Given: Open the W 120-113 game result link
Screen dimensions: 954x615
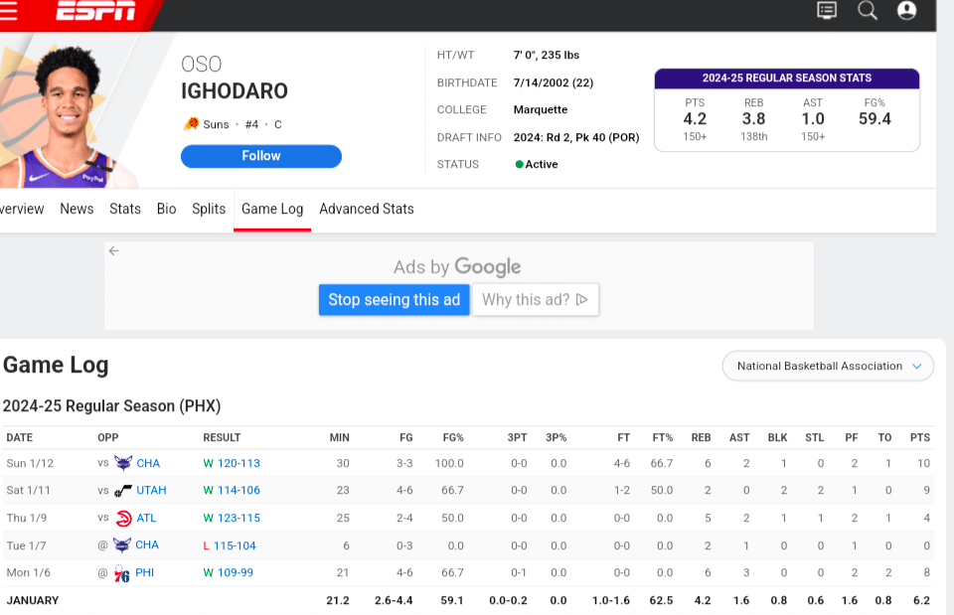Looking at the screenshot, I should (x=232, y=463).
